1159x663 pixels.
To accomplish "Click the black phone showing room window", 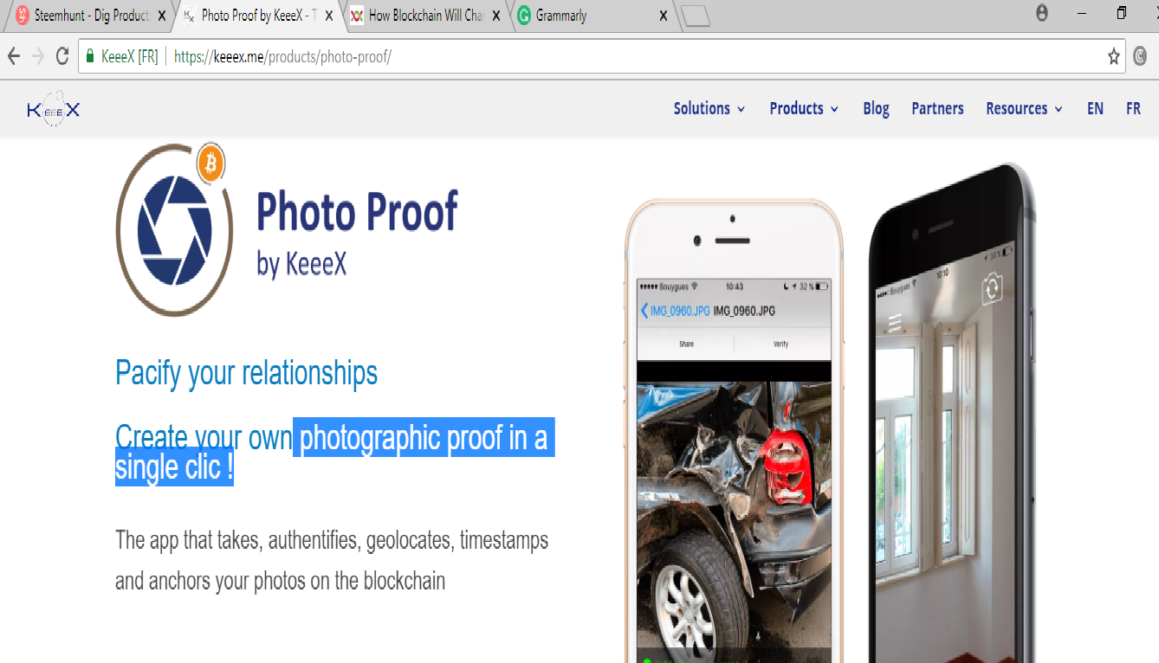I will pos(953,414).
